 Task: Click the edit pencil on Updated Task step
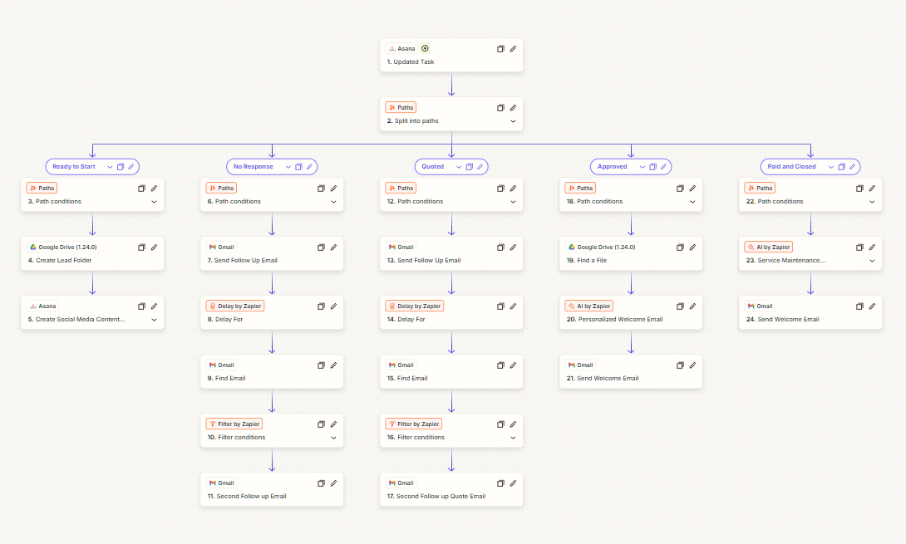pyautogui.click(x=513, y=49)
